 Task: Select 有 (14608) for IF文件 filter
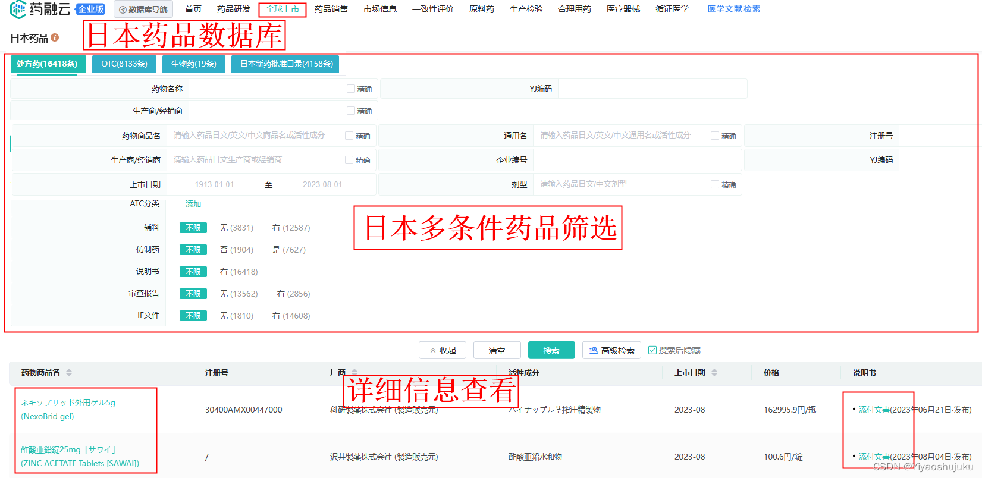(291, 316)
